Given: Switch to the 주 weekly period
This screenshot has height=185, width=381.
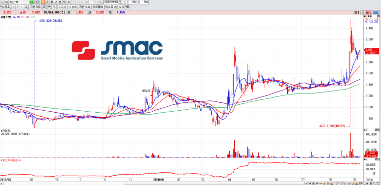Looking at the screenshot, I should point(47,2).
